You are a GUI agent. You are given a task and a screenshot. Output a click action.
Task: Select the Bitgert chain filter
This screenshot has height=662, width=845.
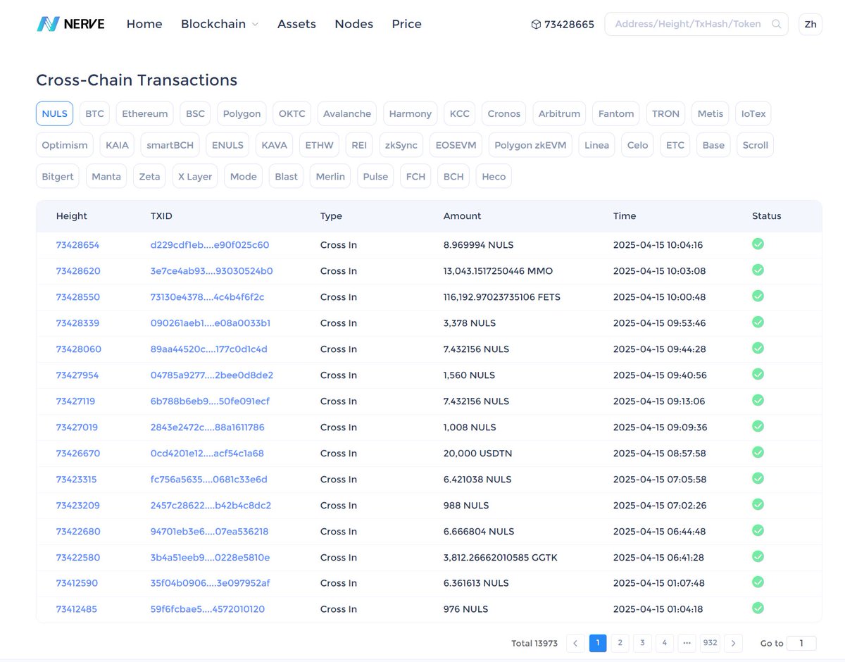coord(58,176)
